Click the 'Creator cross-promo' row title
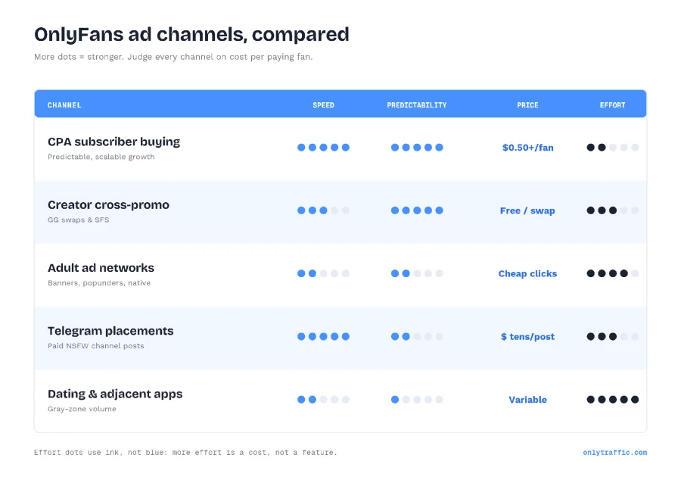 [x=108, y=204]
